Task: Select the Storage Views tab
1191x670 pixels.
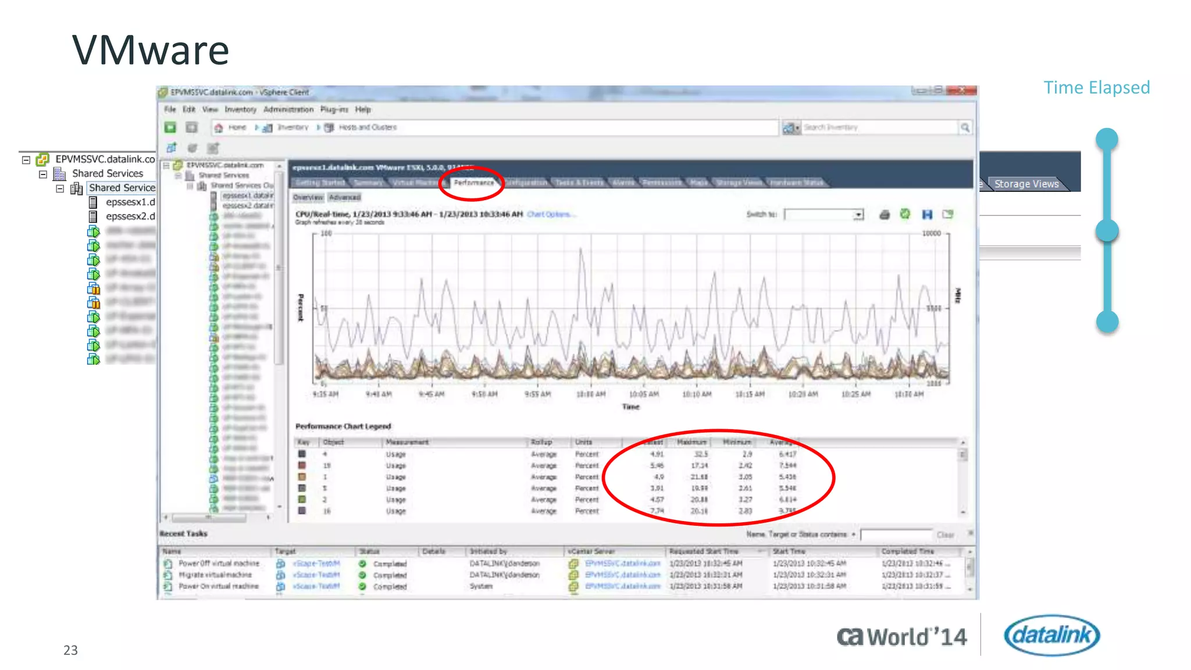Action: (x=1026, y=184)
